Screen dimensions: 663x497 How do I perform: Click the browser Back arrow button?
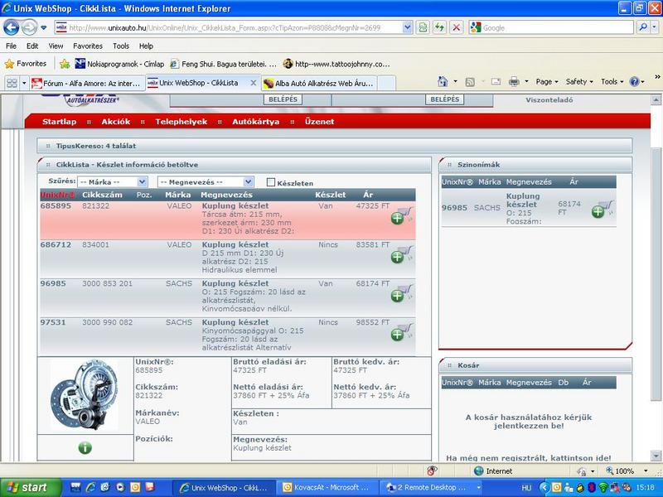[x=13, y=27]
